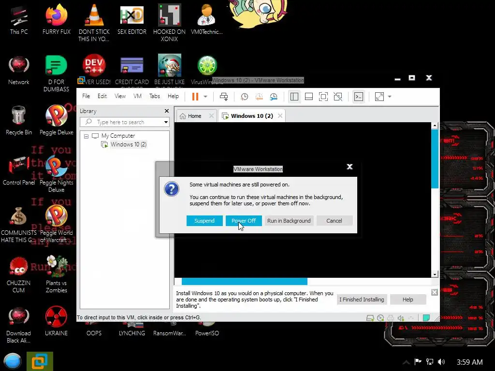Click I Finished Installing button
The width and height of the screenshot is (495, 371).
[x=362, y=300]
